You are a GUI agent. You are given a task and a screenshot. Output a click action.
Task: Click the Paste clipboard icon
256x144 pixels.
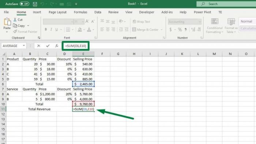[x=7, y=22]
